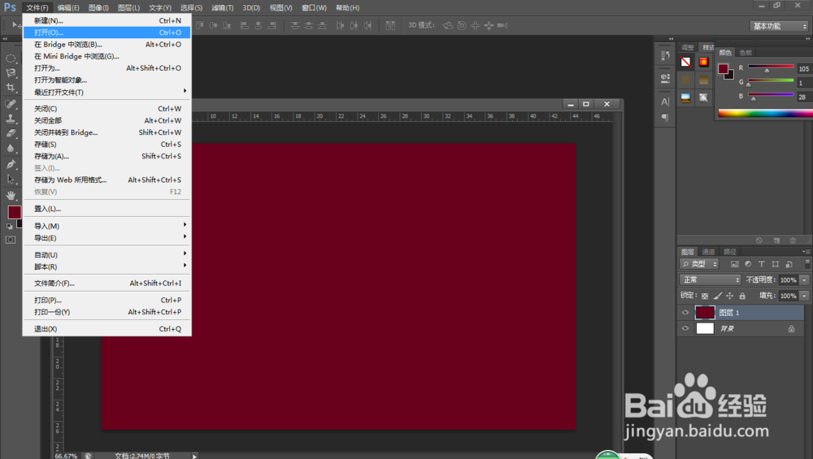Open layers panel flyout menu

(805, 251)
